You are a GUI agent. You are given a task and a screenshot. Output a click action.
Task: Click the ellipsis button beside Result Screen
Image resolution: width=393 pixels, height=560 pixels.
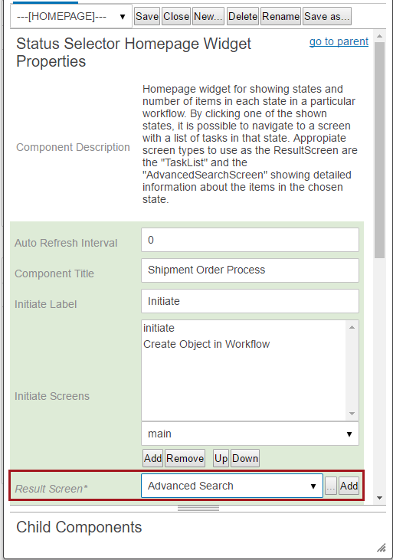tap(331, 486)
